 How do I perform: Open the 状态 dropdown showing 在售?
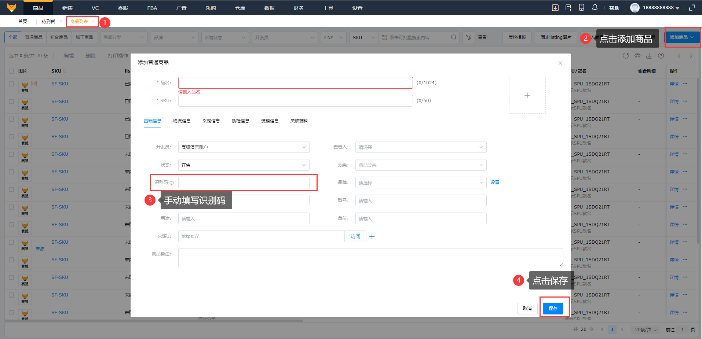[244, 165]
